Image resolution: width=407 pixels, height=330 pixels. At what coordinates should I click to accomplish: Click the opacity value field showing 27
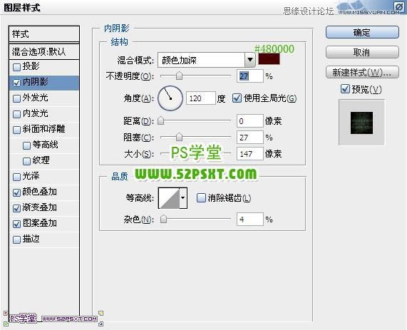[249, 76]
